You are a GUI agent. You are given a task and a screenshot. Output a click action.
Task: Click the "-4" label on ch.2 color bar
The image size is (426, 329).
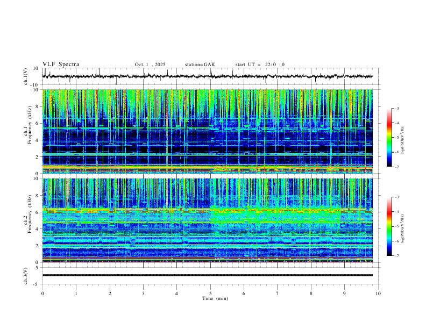point(397,212)
